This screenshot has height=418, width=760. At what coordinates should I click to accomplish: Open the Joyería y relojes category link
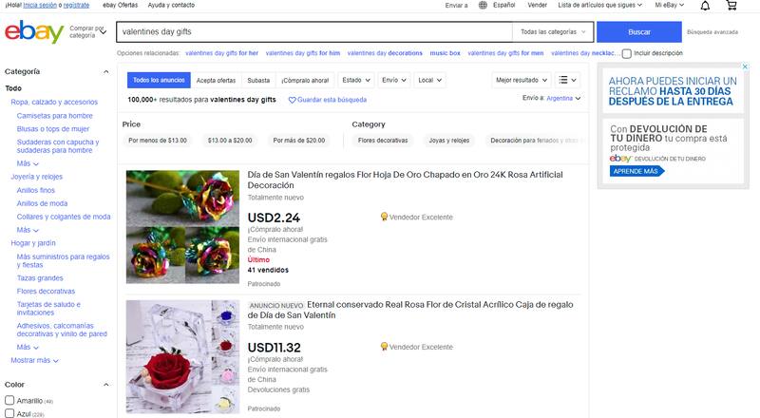[36, 176]
